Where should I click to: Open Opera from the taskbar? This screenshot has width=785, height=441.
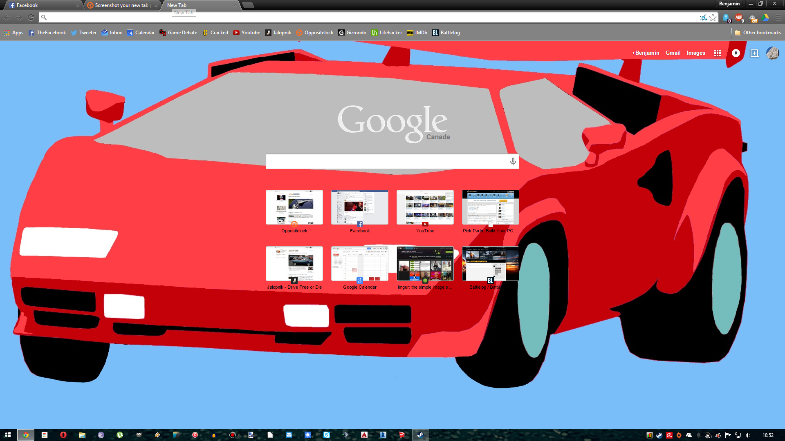pyautogui.click(x=63, y=435)
